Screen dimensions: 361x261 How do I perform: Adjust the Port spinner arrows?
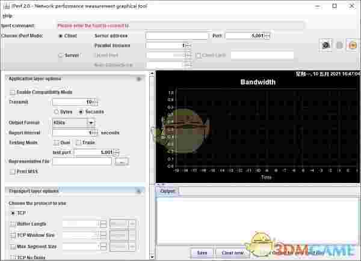(x=267, y=36)
